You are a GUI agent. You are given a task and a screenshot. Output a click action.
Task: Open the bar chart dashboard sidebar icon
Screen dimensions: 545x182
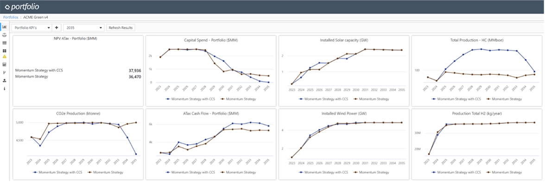click(x=5, y=27)
